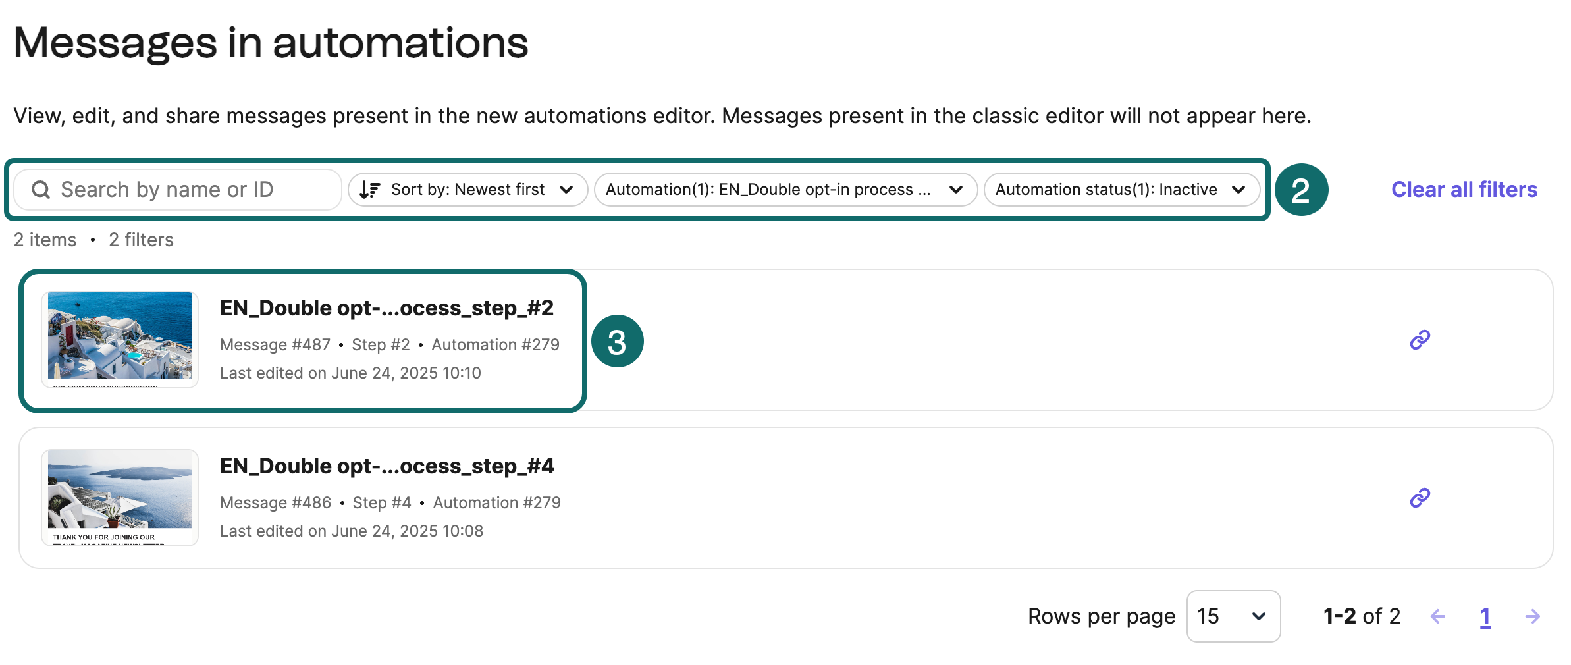The image size is (1571, 665).
Task: Open the Automation filter dropdown
Action: (x=784, y=189)
